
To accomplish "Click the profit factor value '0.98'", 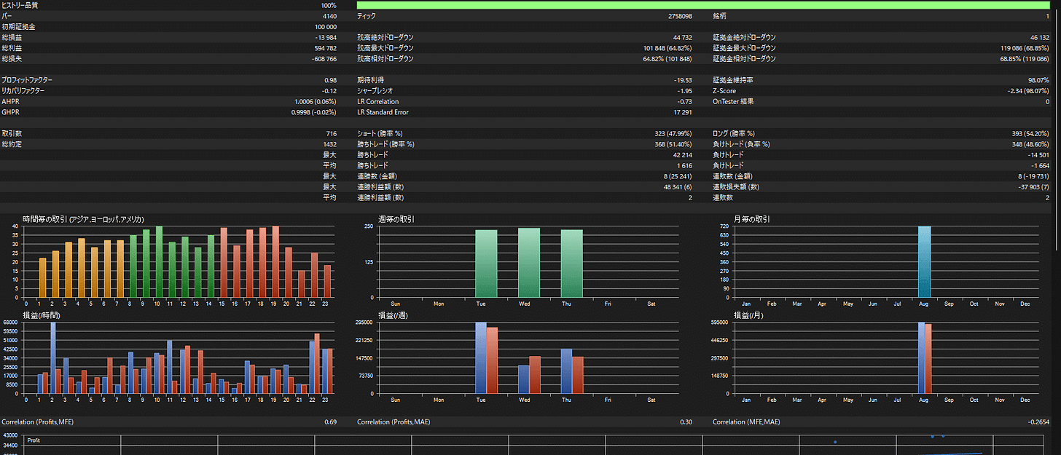I will [331, 80].
